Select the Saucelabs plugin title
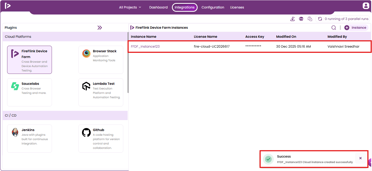The image size is (372, 171). [x=30, y=84]
